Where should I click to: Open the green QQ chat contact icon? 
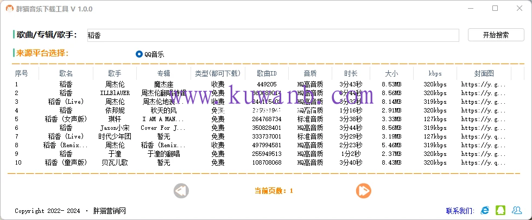click(501, 211)
